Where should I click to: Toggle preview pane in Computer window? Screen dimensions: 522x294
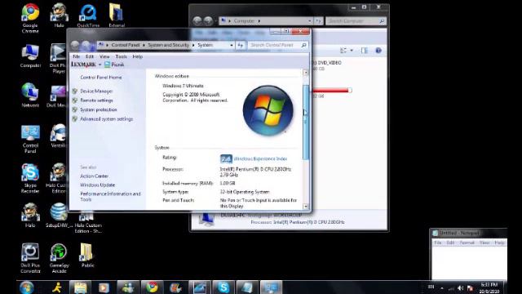[x=365, y=51]
